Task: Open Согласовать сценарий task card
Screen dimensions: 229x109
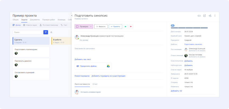Action: pyautogui.click(x=31, y=75)
